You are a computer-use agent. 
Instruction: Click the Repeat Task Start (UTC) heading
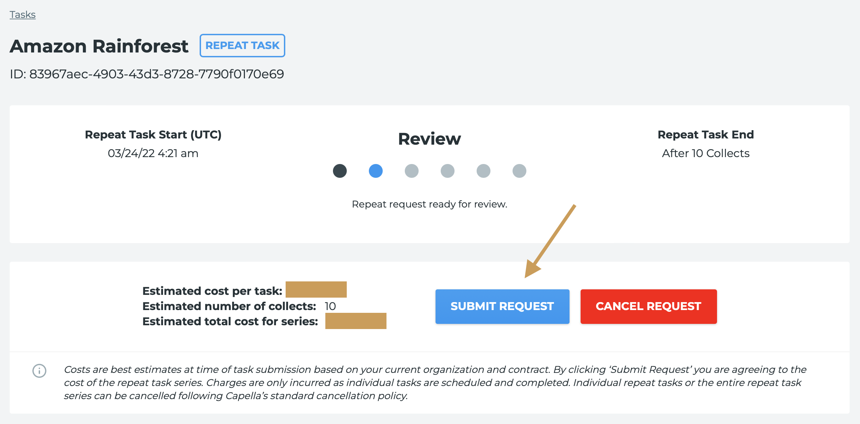coord(153,134)
